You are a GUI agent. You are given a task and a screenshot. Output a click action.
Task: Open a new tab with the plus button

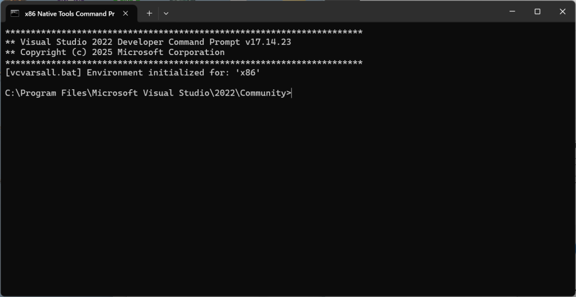pyautogui.click(x=149, y=13)
